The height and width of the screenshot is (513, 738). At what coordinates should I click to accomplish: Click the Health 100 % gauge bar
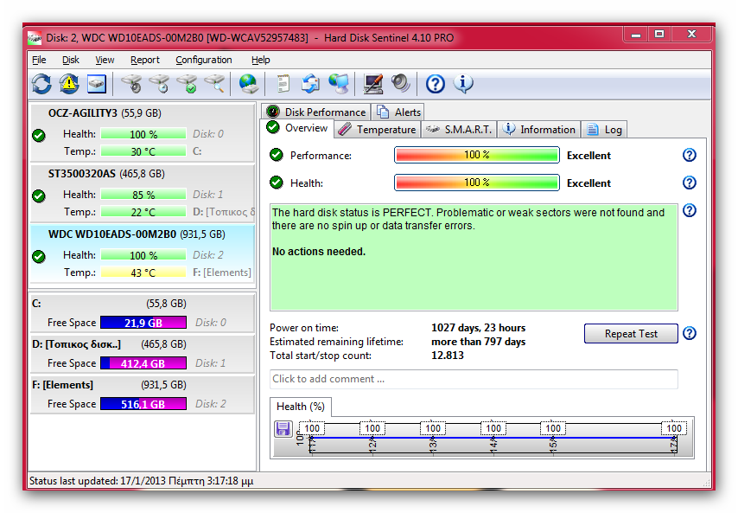point(477,183)
